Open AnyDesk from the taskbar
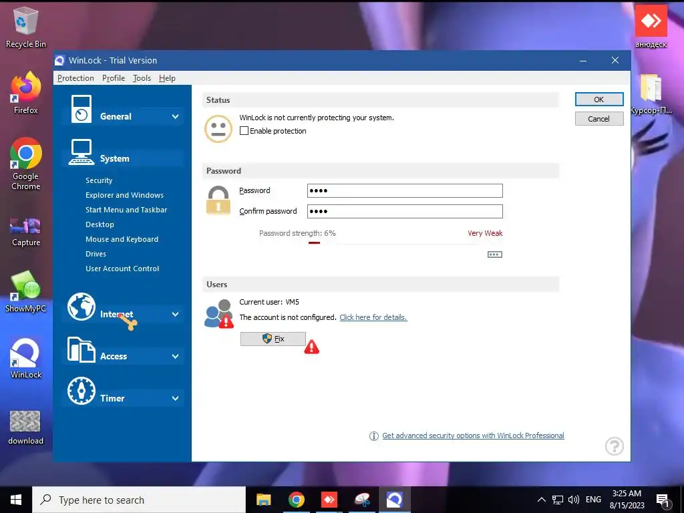The height and width of the screenshot is (513, 684). point(329,500)
